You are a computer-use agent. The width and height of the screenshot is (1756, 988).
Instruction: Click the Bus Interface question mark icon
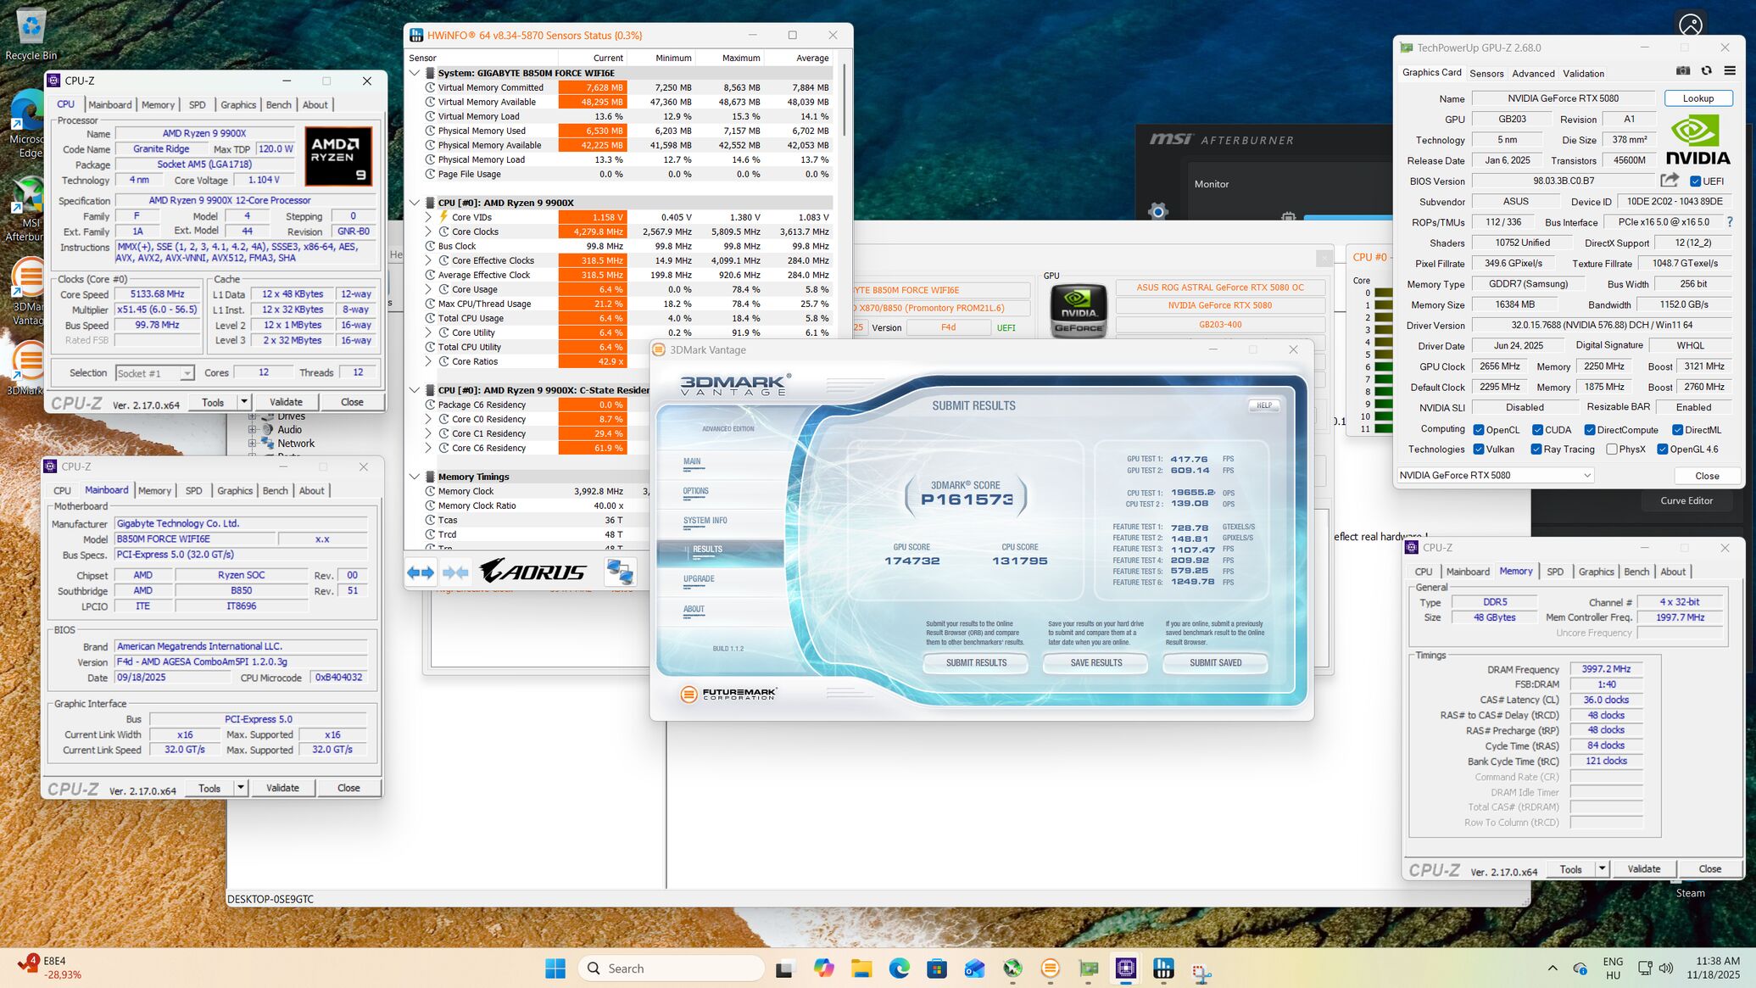[1730, 222]
